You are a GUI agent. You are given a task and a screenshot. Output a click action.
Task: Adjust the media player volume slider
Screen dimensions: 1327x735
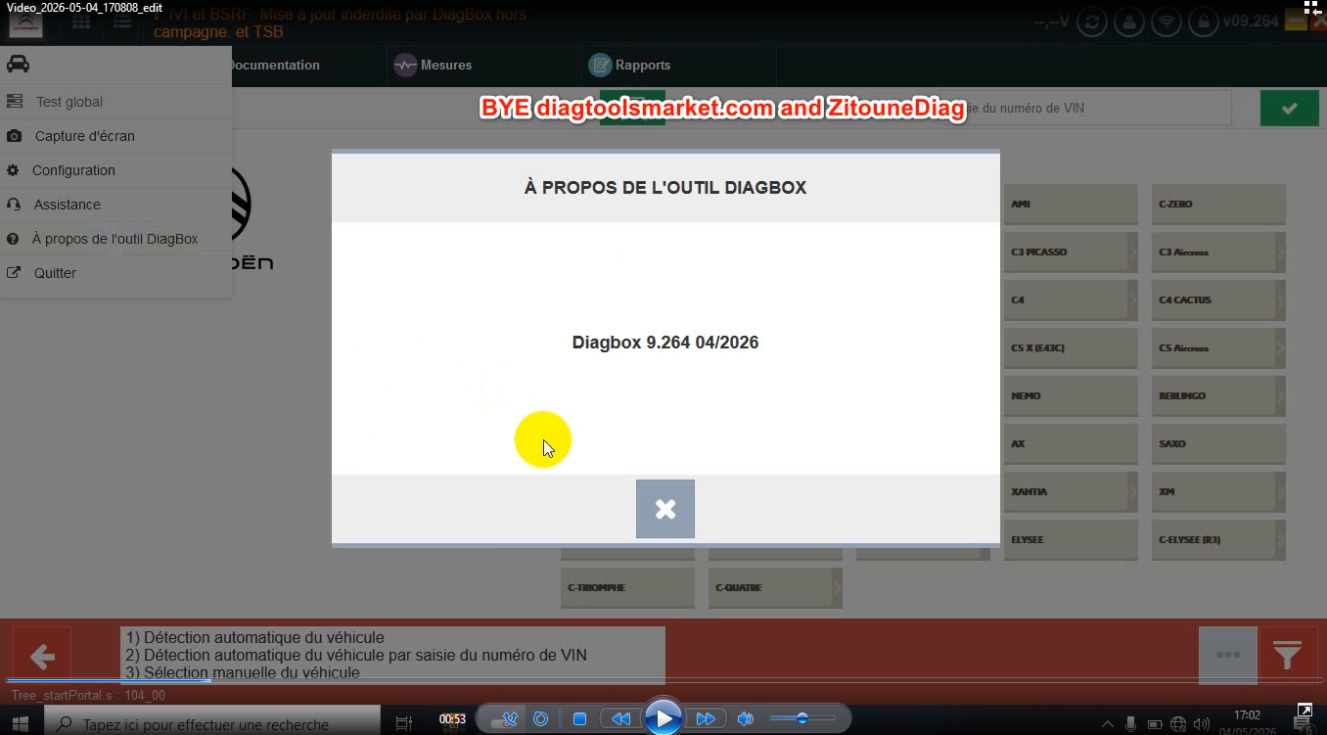(x=802, y=718)
